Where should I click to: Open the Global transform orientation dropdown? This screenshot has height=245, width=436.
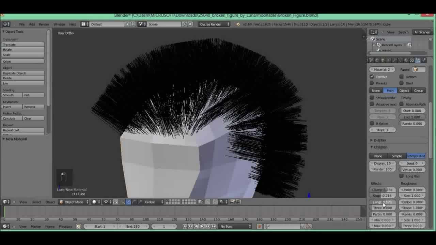pos(154,202)
